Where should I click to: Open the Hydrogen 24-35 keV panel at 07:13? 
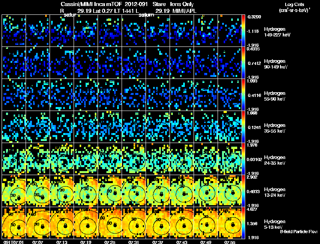pos(62,159)
